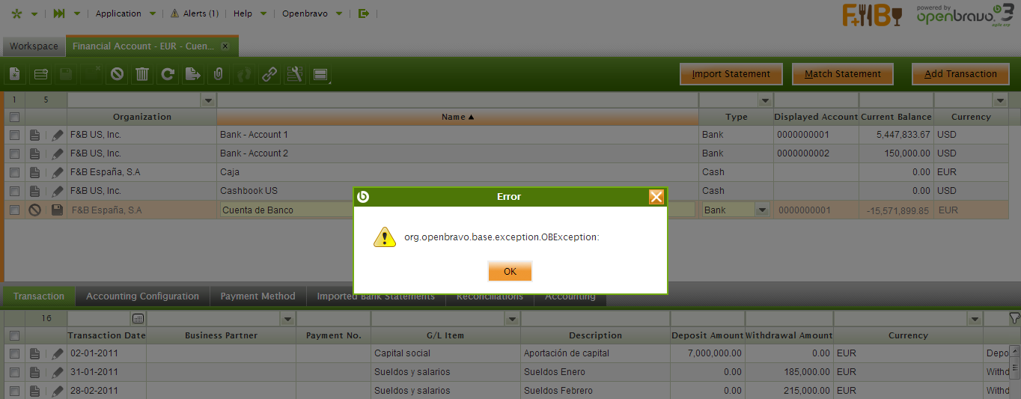This screenshot has height=399, width=1021.
Task: Cancel editing on Cuenta de Banco row
Action: coord(34,210)
